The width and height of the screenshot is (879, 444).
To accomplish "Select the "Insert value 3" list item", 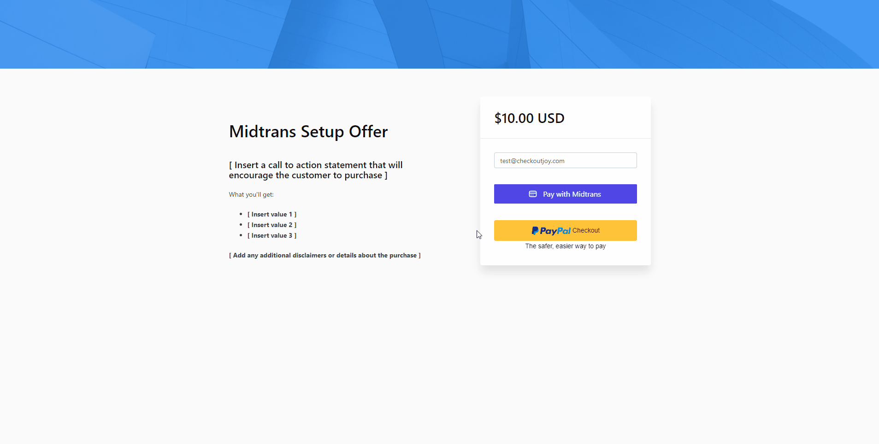I will pos(272,235).
